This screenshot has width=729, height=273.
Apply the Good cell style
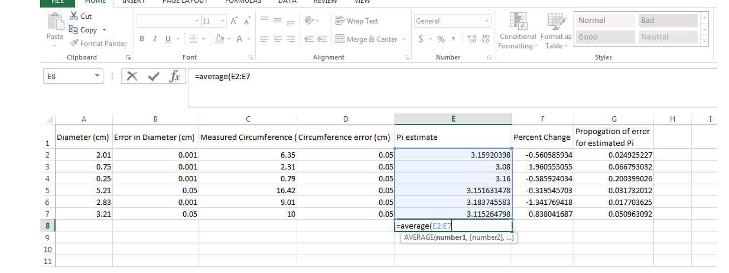[x=604, y=37]
